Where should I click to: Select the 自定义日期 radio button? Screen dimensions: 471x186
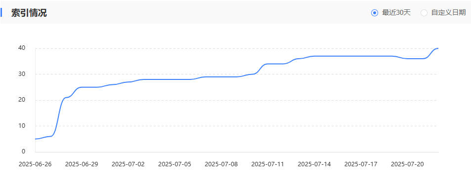tap(424, 13)
